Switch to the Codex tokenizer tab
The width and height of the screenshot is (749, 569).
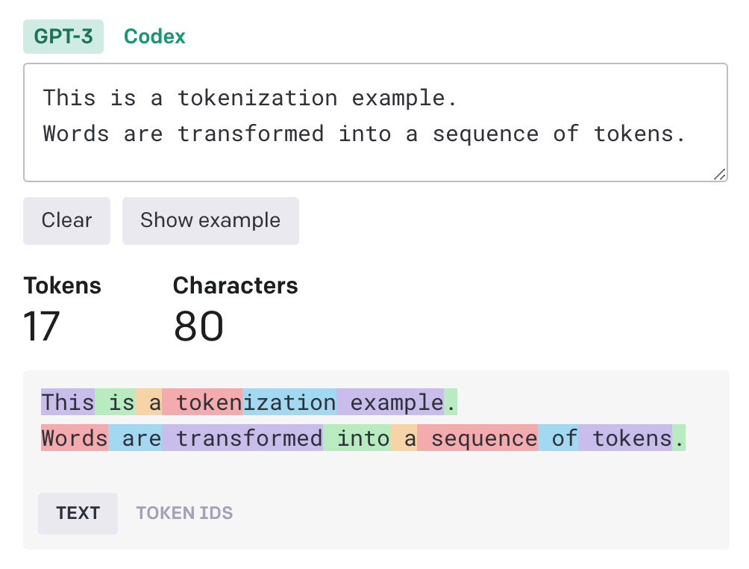154,36
